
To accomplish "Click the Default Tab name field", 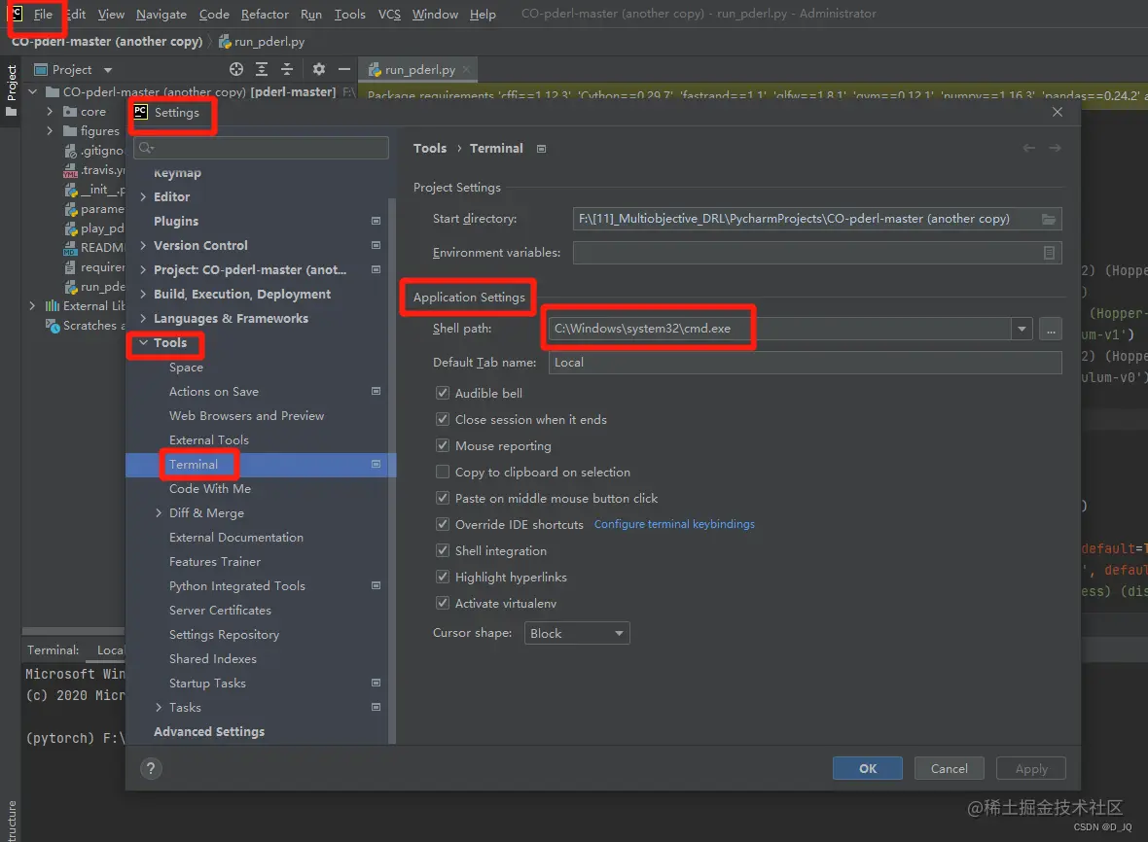I will pyautogui.click(x=805, y=363).
